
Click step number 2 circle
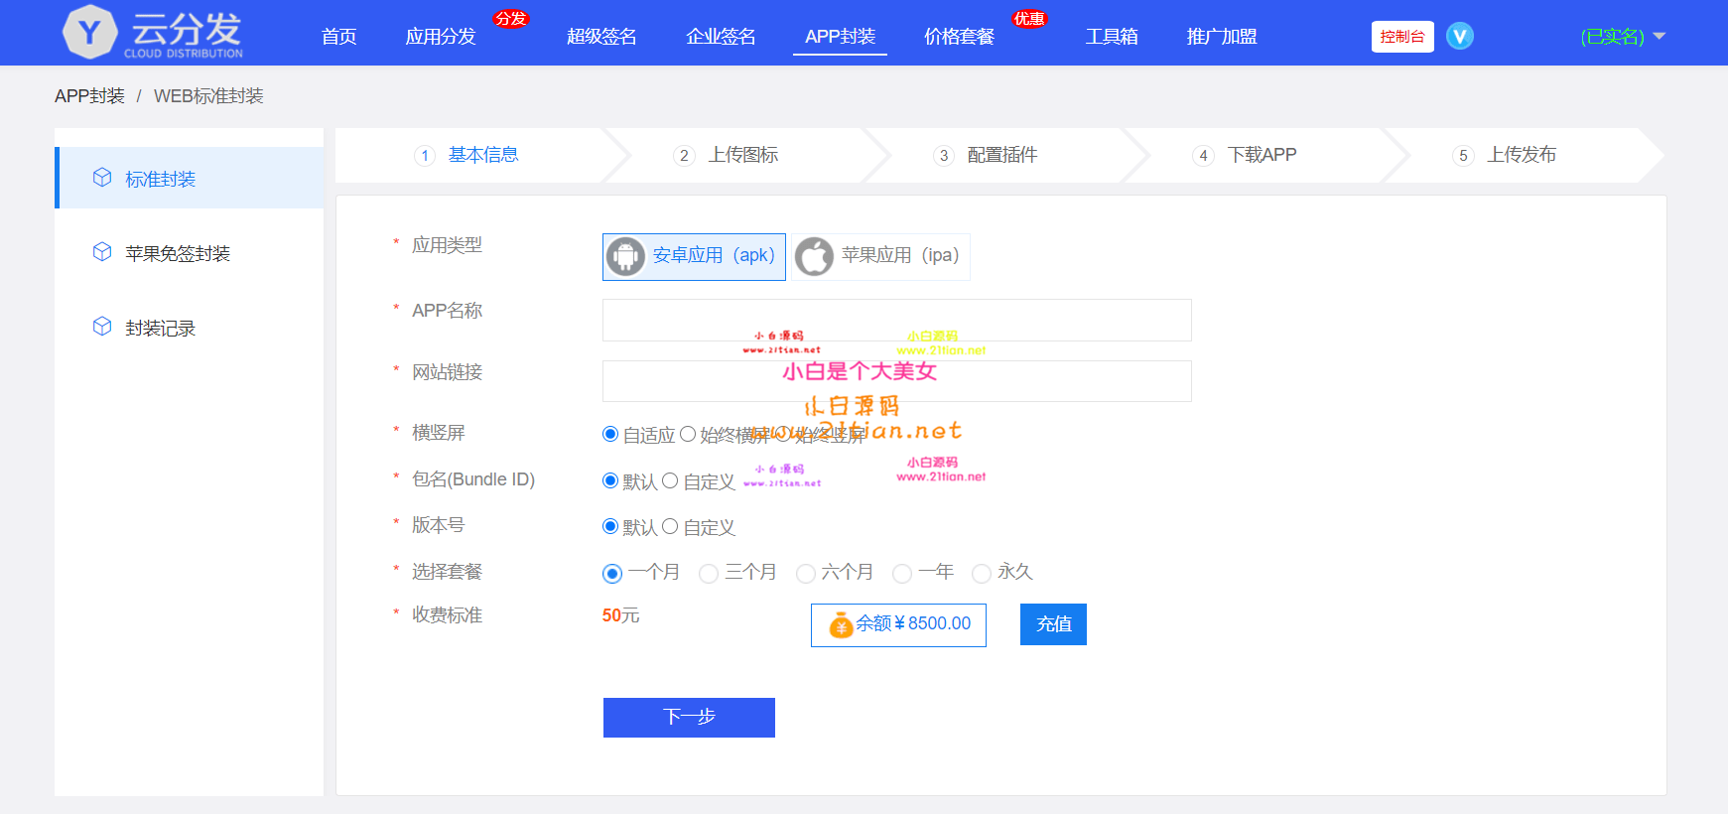tap(684, 155)
